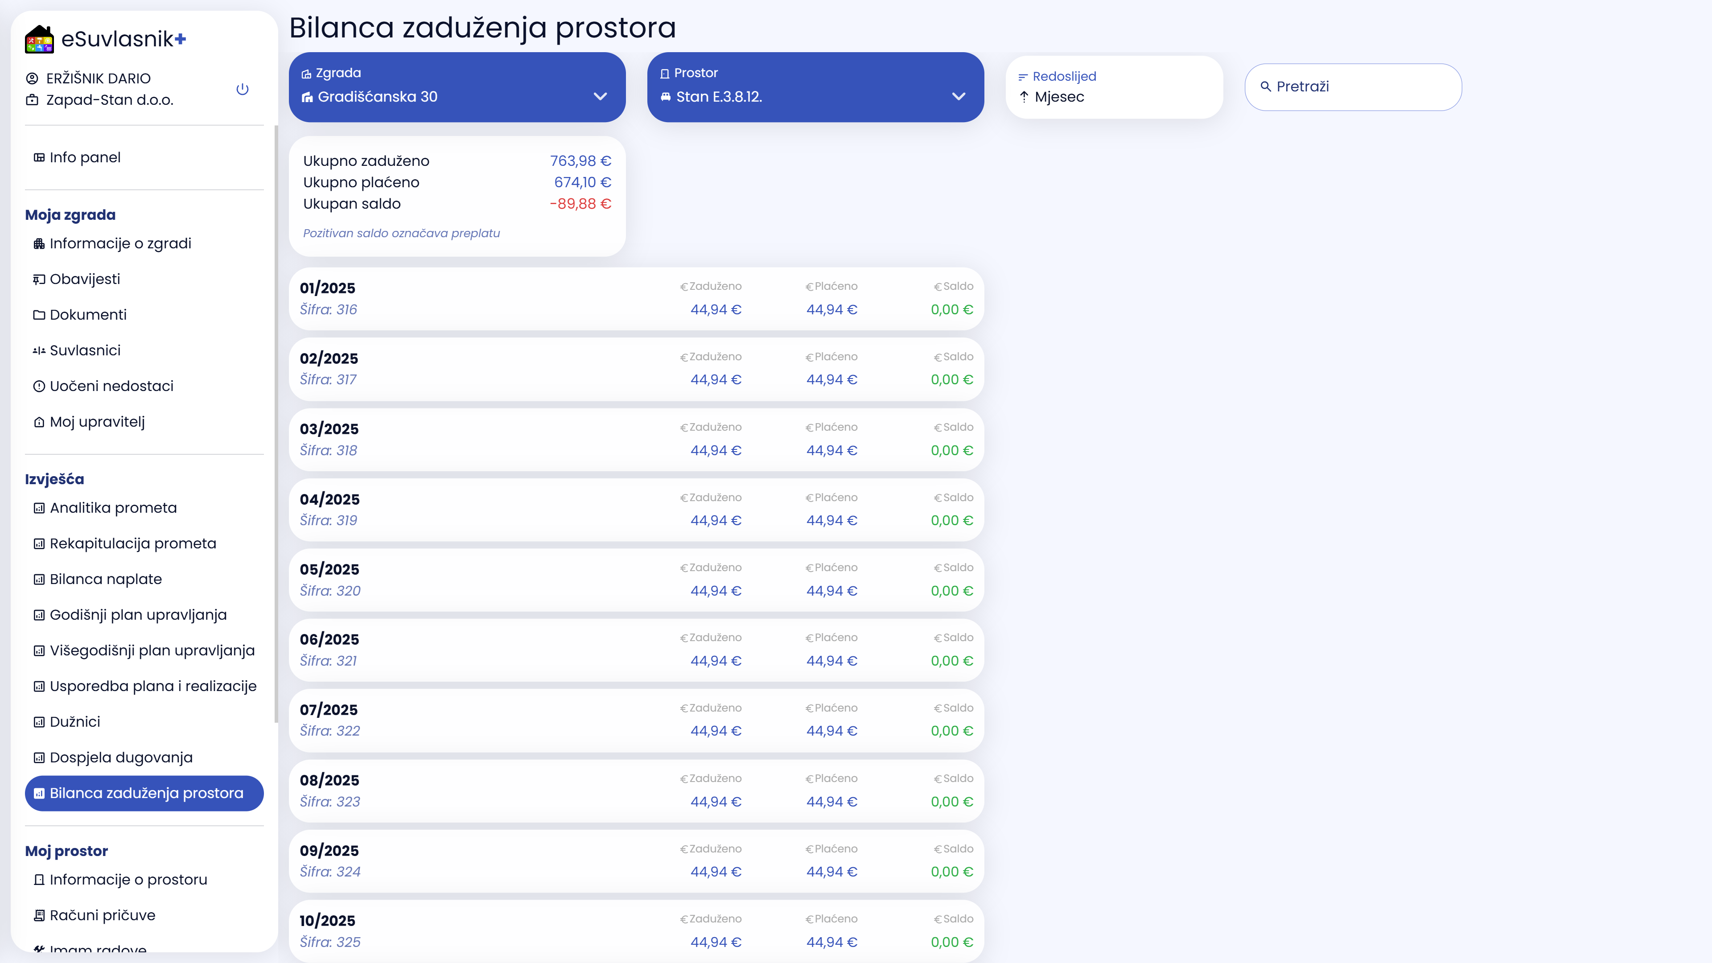This screenshot has height=963, width=1712.
Task: Click the Rekapitulacija prometa chart icon
Action: click(x=39, y=543)
